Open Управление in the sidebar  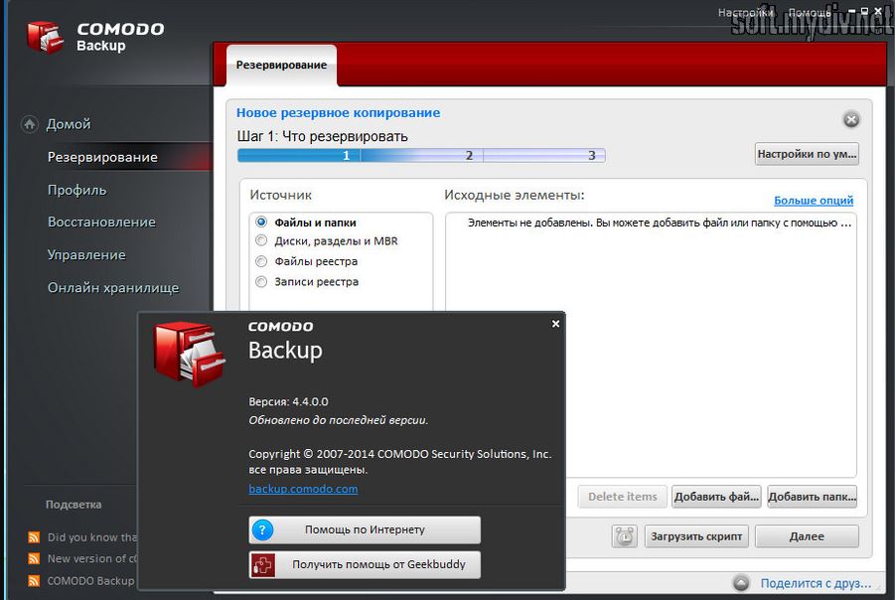click(x=86, y=255)
